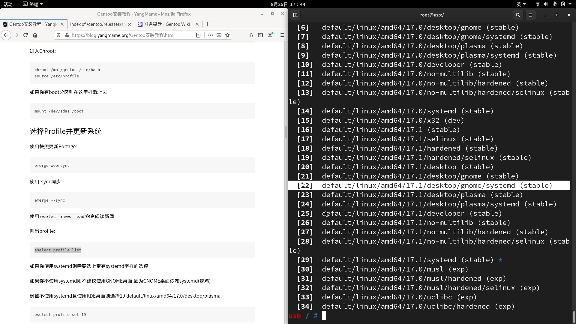Click the emerge-webrsync command text
This screenshot has height=324, width=576.
coord(52,165)
